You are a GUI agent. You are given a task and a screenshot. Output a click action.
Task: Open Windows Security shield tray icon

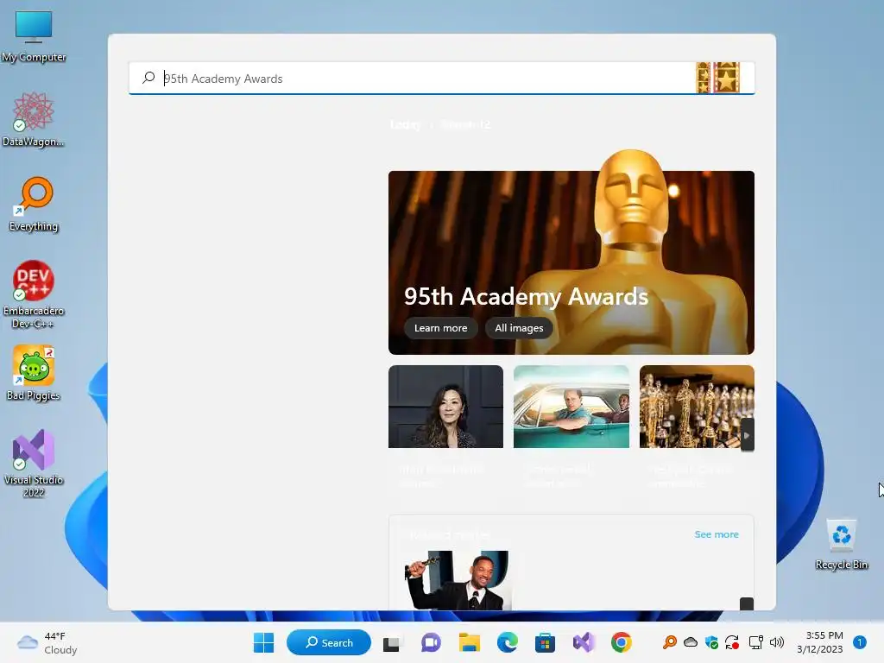point(711,642)
